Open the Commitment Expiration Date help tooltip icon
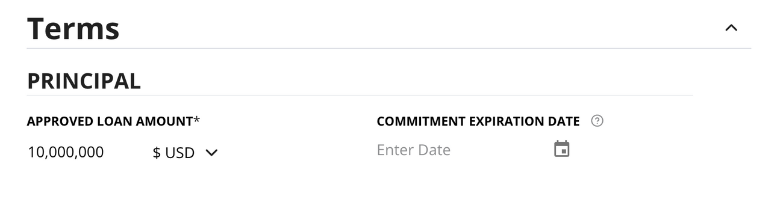 click(x=597, y=121)
